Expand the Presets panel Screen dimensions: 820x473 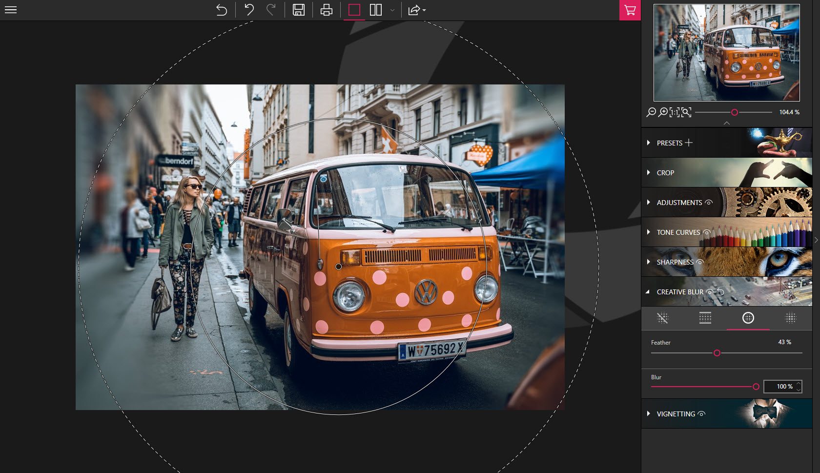pyautogui.click(x=648, y=143)
